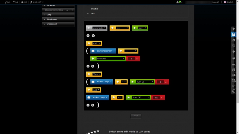Click the home icon in right sidebar

234,40
